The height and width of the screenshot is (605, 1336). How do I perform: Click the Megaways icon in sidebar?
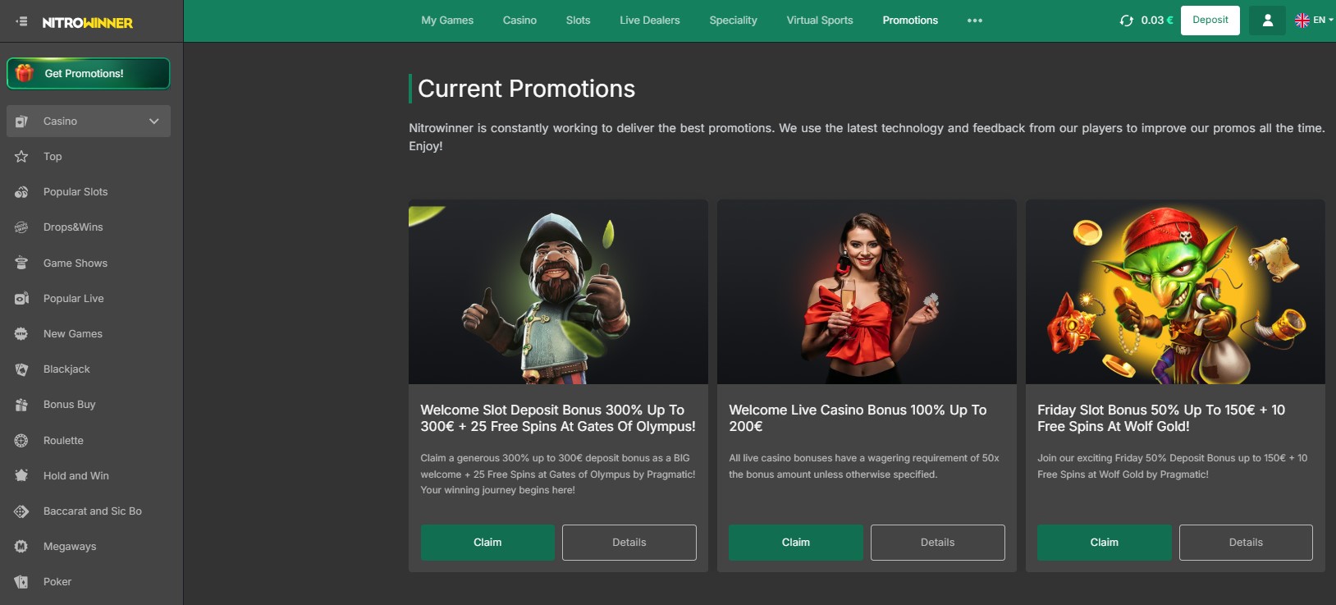point(21,547)
